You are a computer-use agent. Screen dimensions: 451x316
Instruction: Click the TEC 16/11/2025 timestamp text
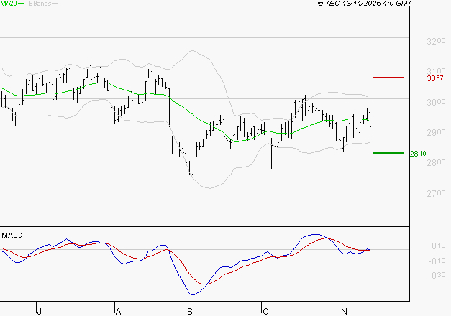tap(365, 3)
